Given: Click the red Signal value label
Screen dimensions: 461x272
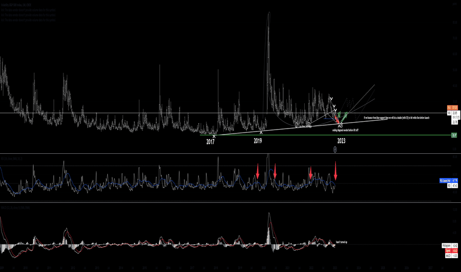Looking at the screenshot, I should (x=451, y=251).
